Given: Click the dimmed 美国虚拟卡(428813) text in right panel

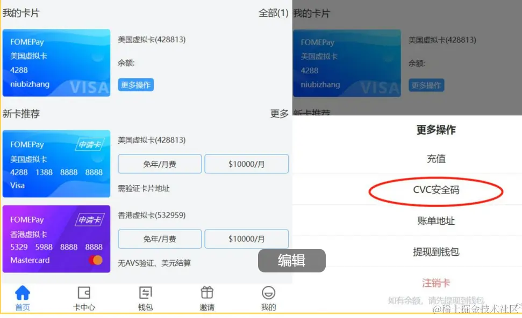Looking at the screenshot, I should tap(442, 40).
